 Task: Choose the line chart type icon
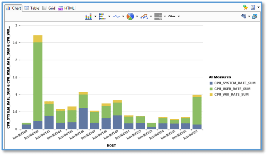tap(116, 17)
